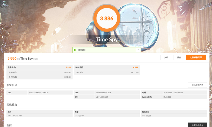
Task: Click the 类型 column header
Action: click(x=107, y=112)
